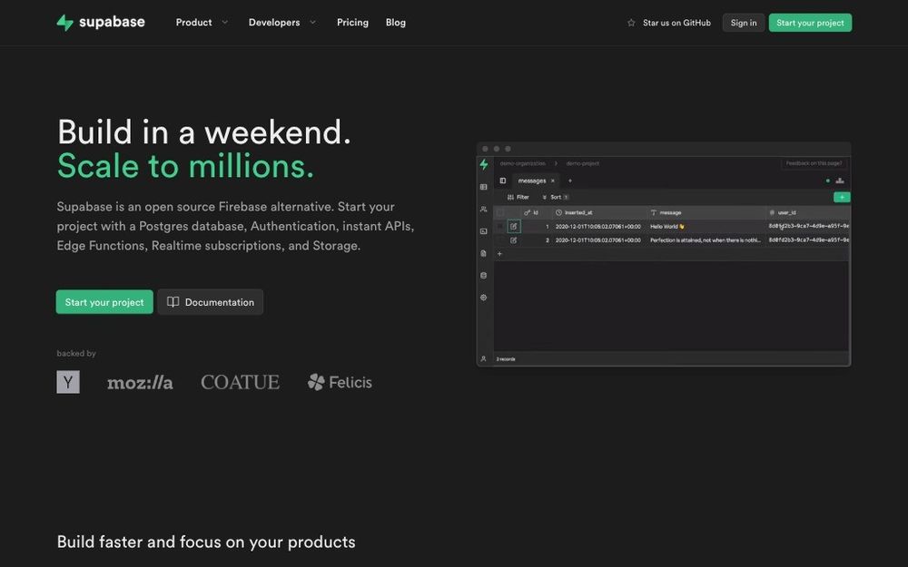The width and height of the screenshot is (908, 567).
Task: Open the Pricing page
Action: coord(352,23)
